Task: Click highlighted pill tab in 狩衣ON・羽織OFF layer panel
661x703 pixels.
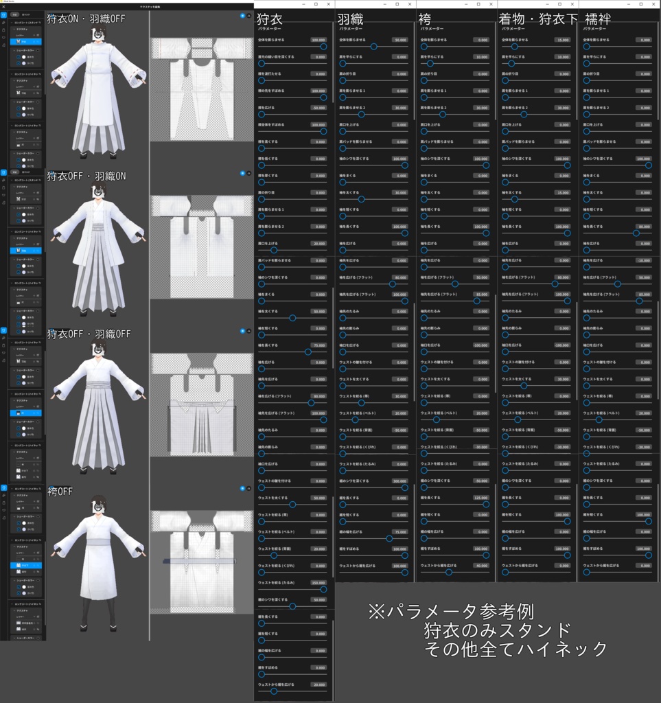Action: 15,15
